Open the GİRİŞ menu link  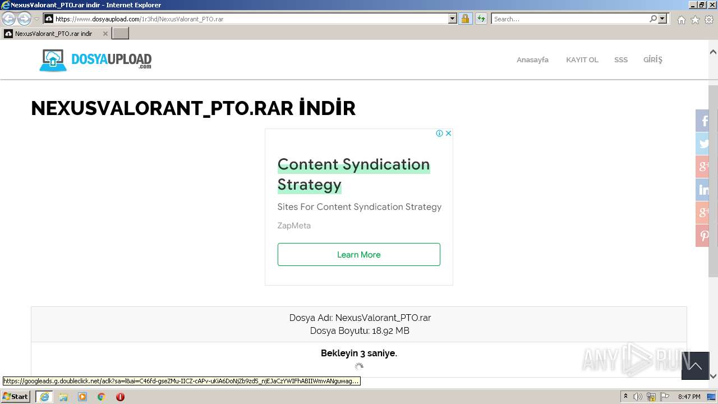pyautogui.click(x=653, y=59)
